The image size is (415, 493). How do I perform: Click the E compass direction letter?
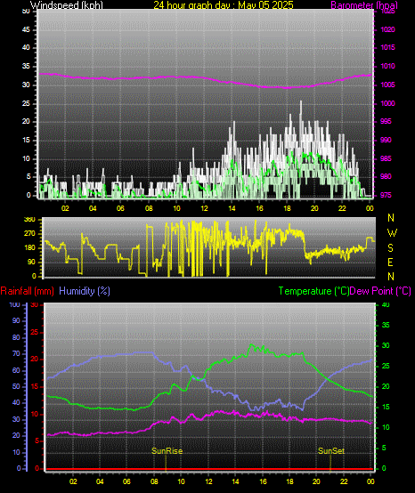click(390, 263)
